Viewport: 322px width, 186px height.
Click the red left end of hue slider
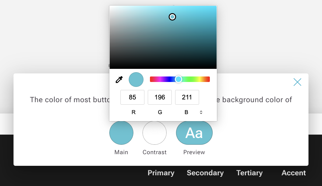tap(151, 80)
